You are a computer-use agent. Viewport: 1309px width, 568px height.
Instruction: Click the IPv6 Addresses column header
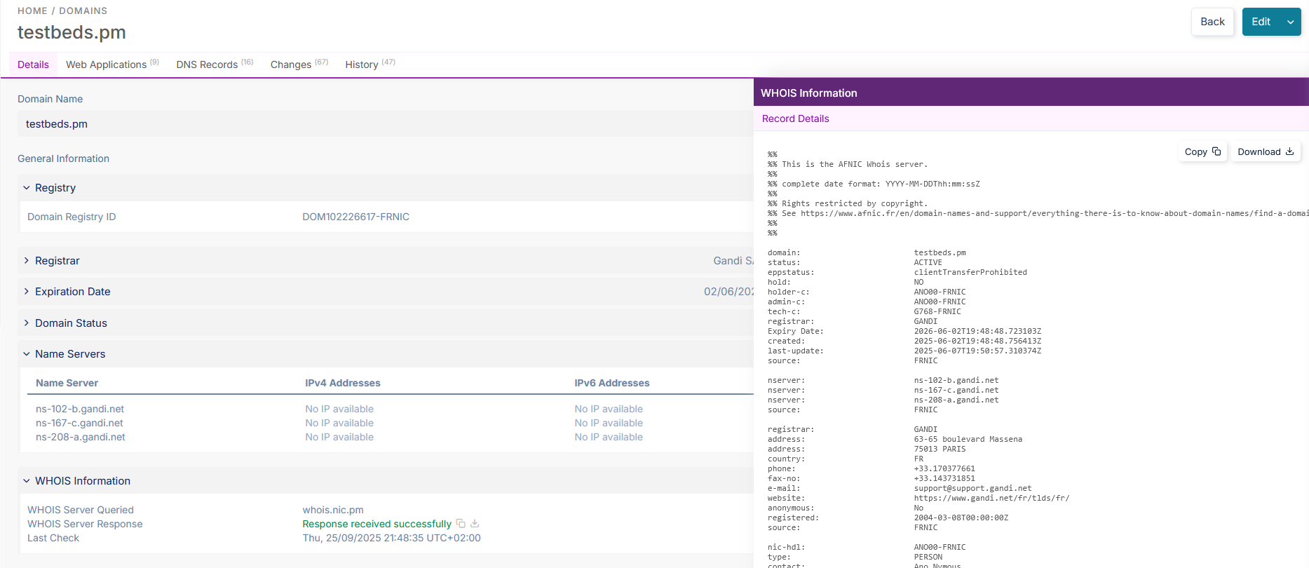612,383
